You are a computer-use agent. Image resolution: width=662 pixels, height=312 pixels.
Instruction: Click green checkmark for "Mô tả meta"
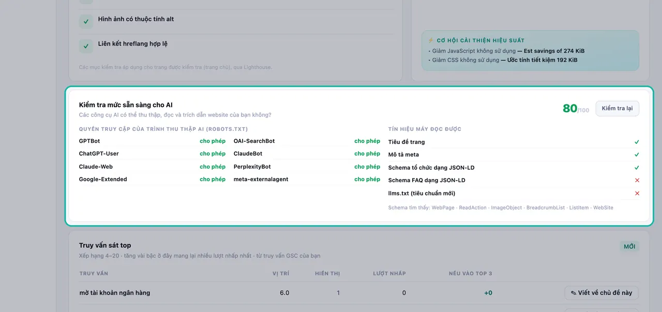pos(637,155)
